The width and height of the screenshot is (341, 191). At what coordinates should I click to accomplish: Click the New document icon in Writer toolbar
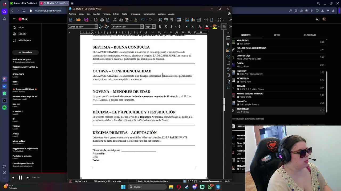(x=71, y=20)
